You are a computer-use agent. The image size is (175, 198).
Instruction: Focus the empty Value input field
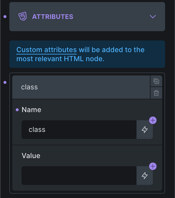click(x=79, y=176)
